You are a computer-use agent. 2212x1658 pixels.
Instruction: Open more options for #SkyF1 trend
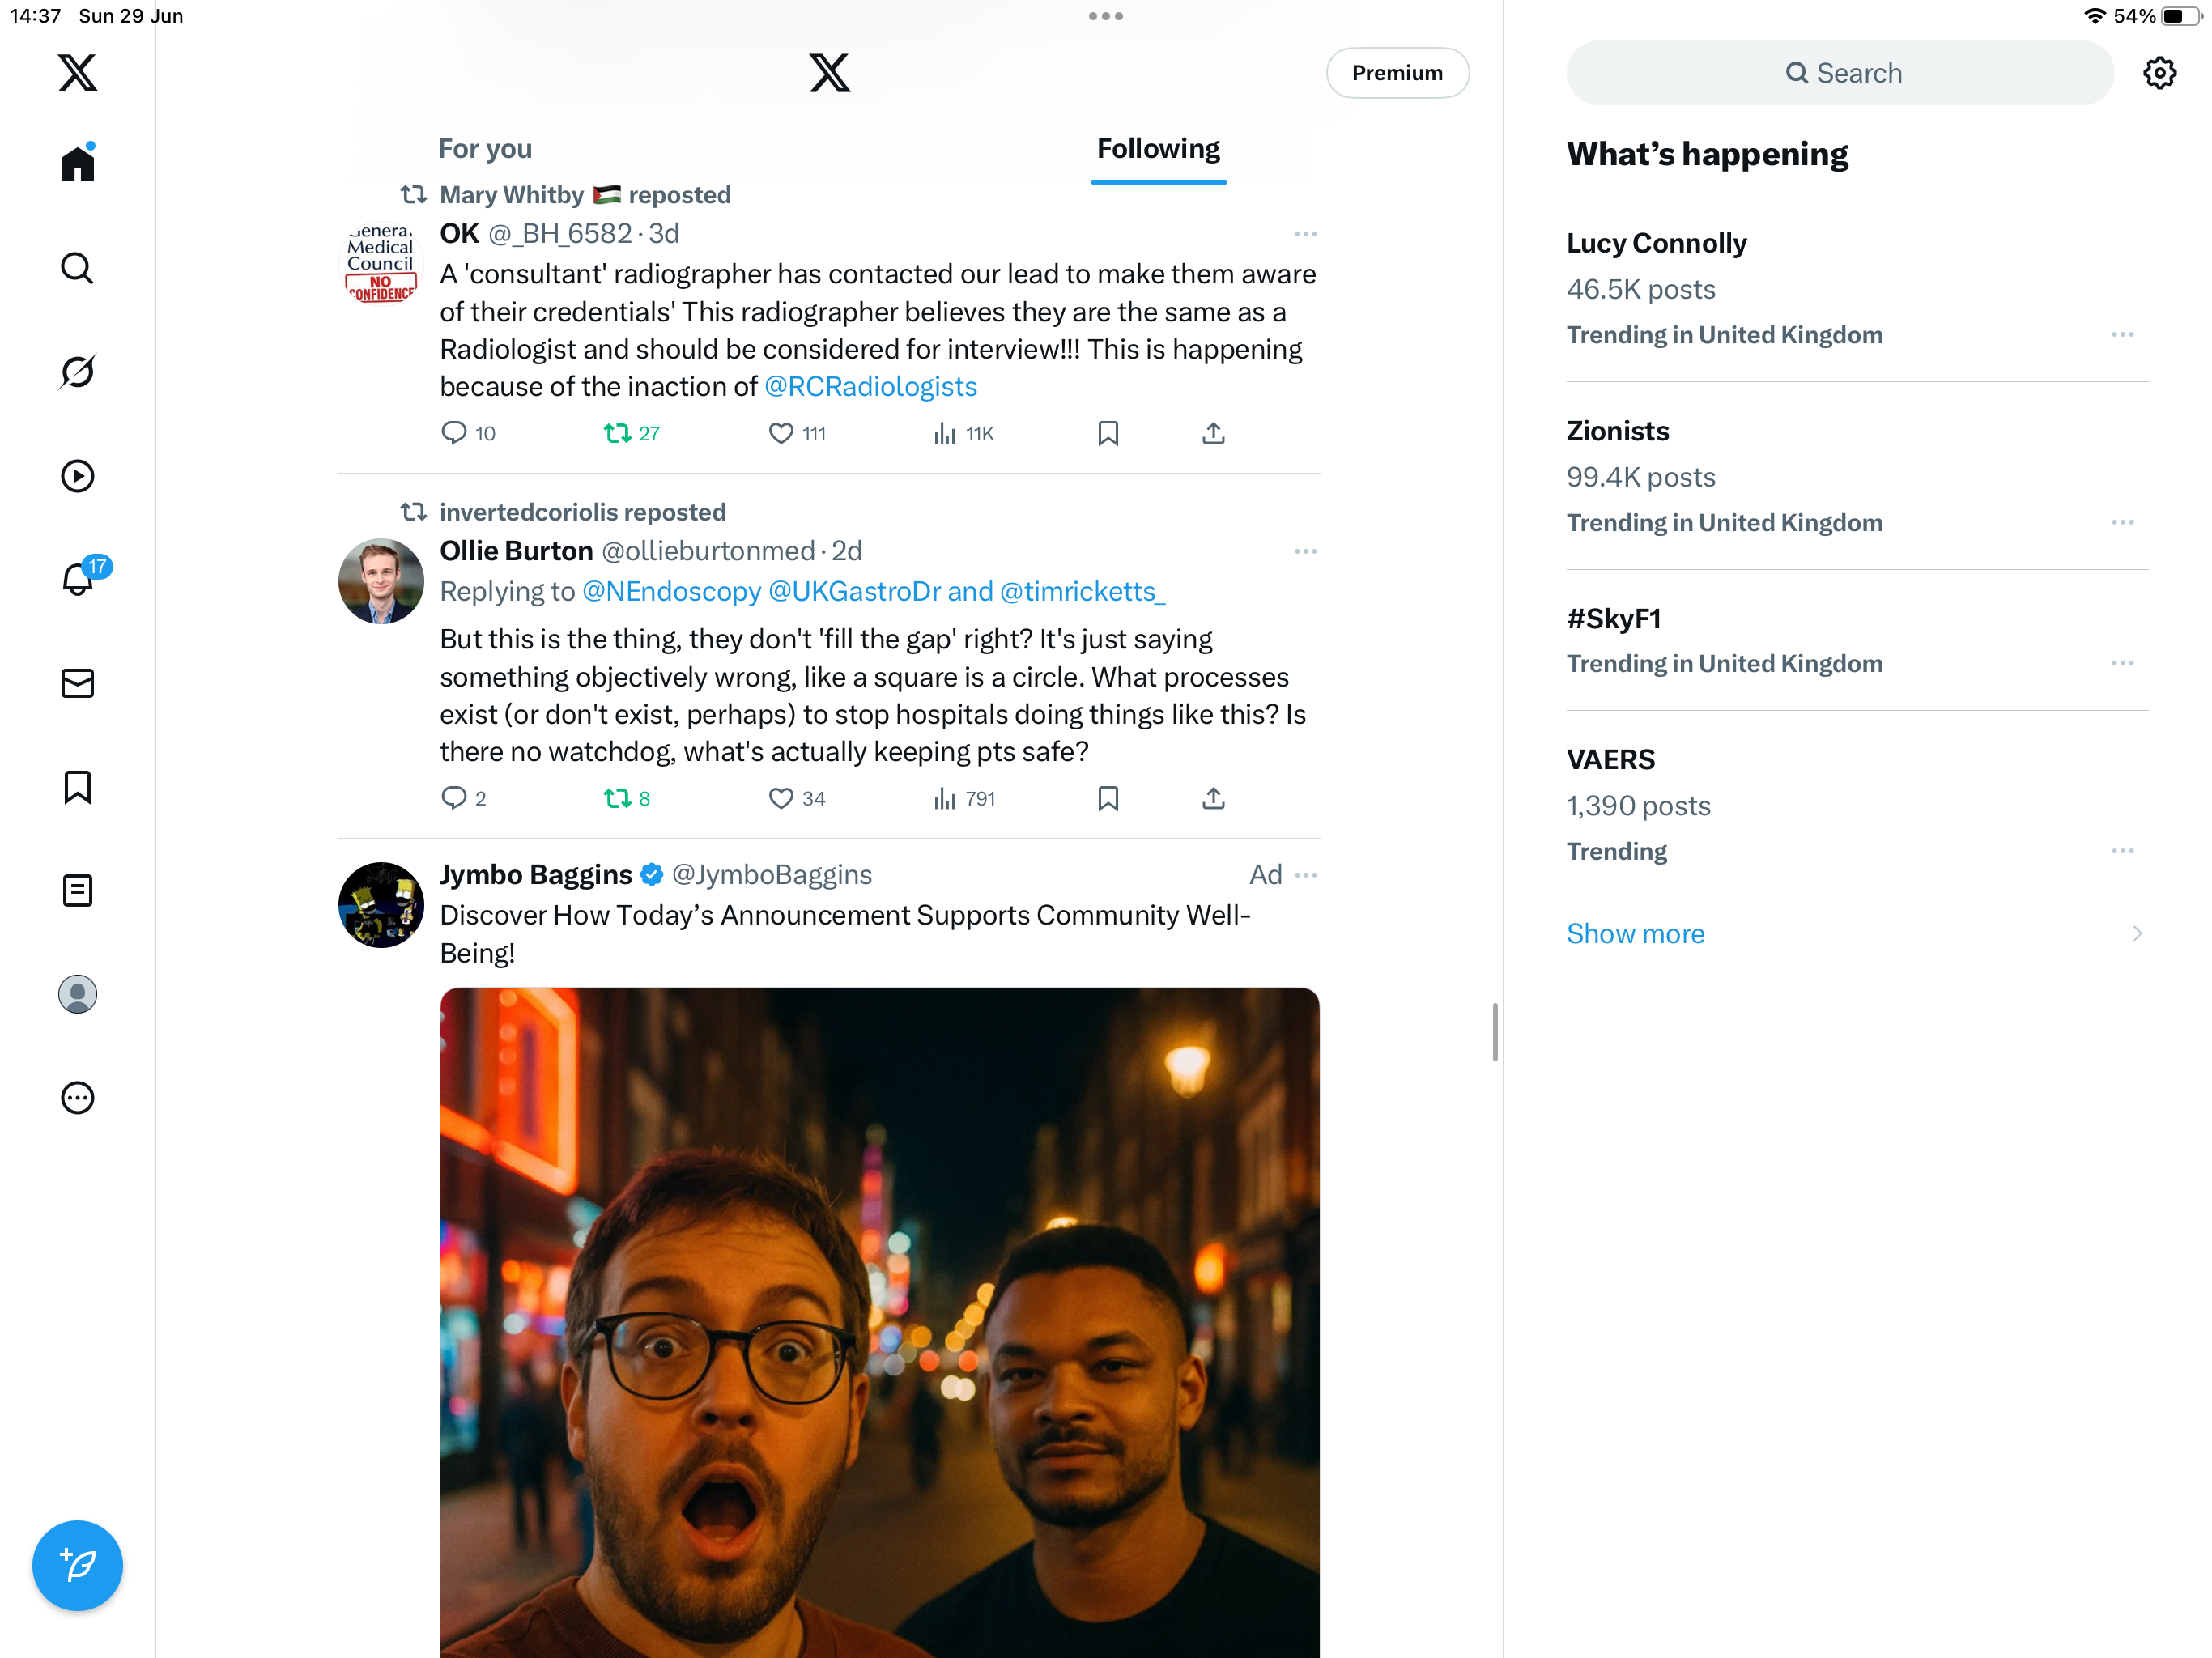click(x=2122, y=664)
